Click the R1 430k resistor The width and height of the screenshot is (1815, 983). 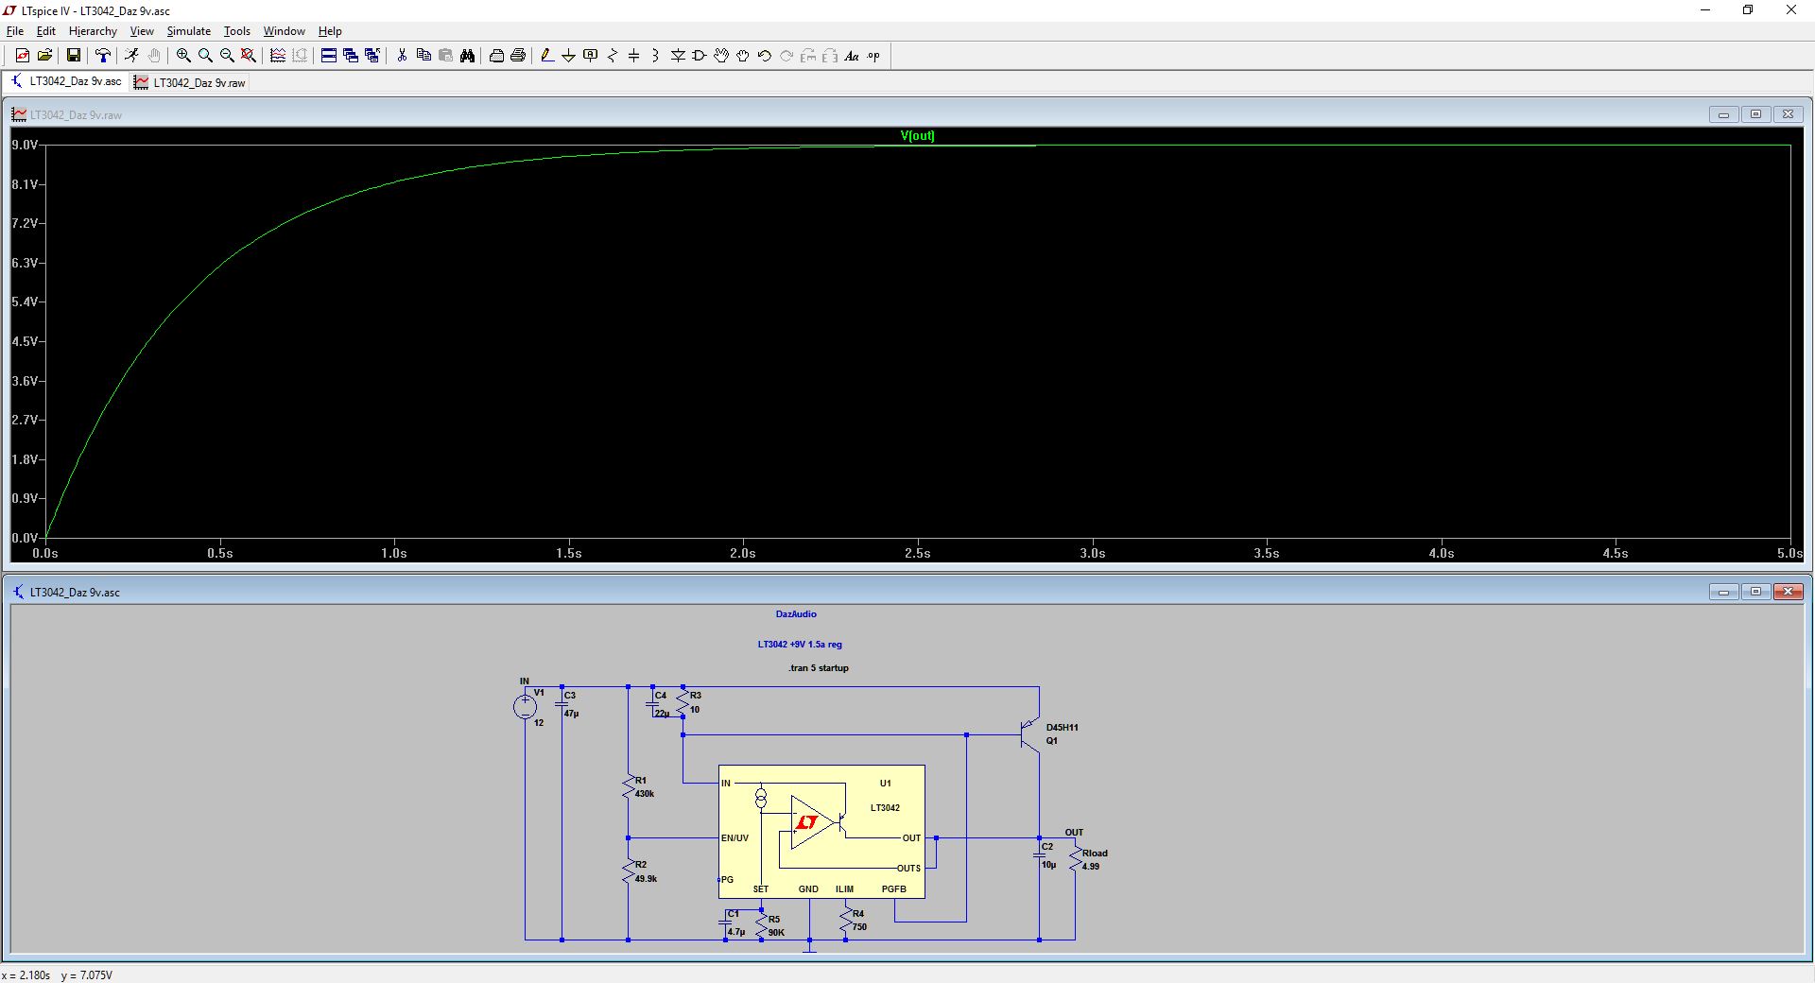click(x=629, y=786)
